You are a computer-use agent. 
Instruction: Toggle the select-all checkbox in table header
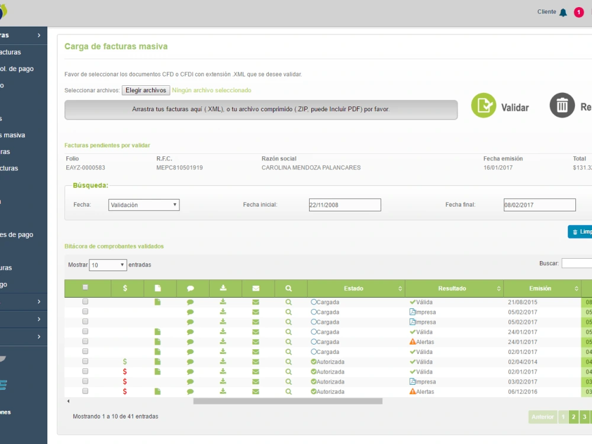[x=85, y=287]
